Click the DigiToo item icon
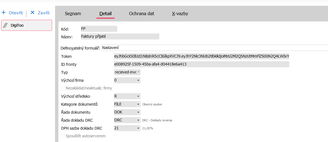 tap(5, 25)
